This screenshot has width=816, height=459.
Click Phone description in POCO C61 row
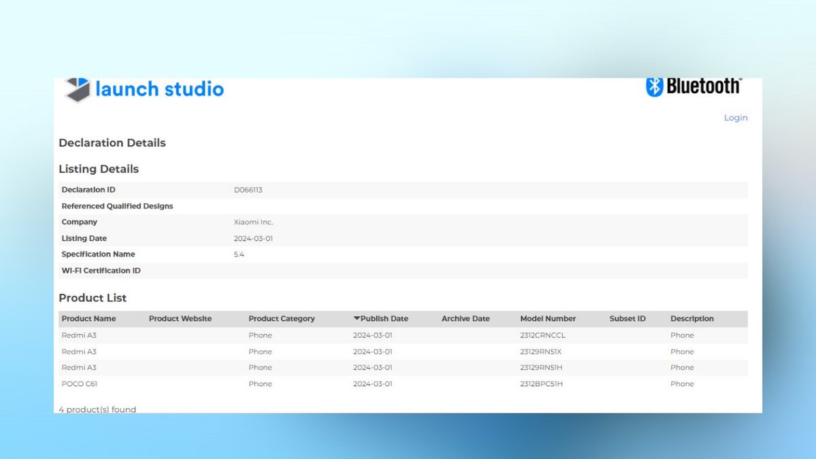pyautogui.click(x=682, y=384)
